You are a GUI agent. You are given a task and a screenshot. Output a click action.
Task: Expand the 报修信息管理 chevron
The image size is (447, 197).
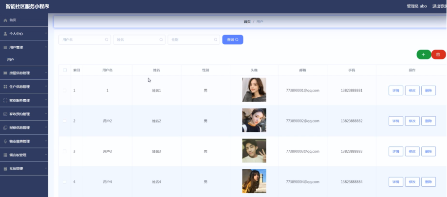(46, 127)
